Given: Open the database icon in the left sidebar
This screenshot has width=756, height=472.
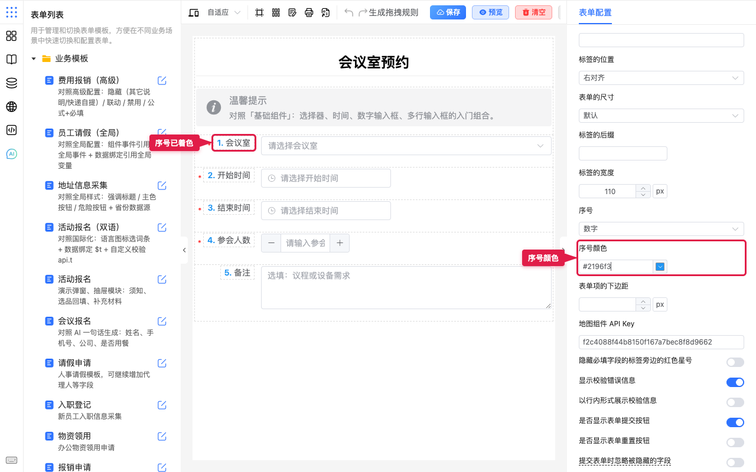Looking at the screenshot, I should 11,83.
